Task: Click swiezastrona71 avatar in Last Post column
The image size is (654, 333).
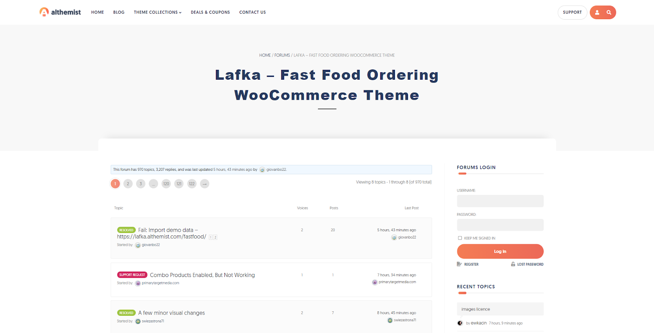Action: (x=390, y=320)
